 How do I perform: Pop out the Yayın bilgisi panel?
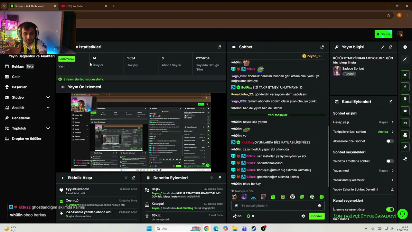[390, 47]
